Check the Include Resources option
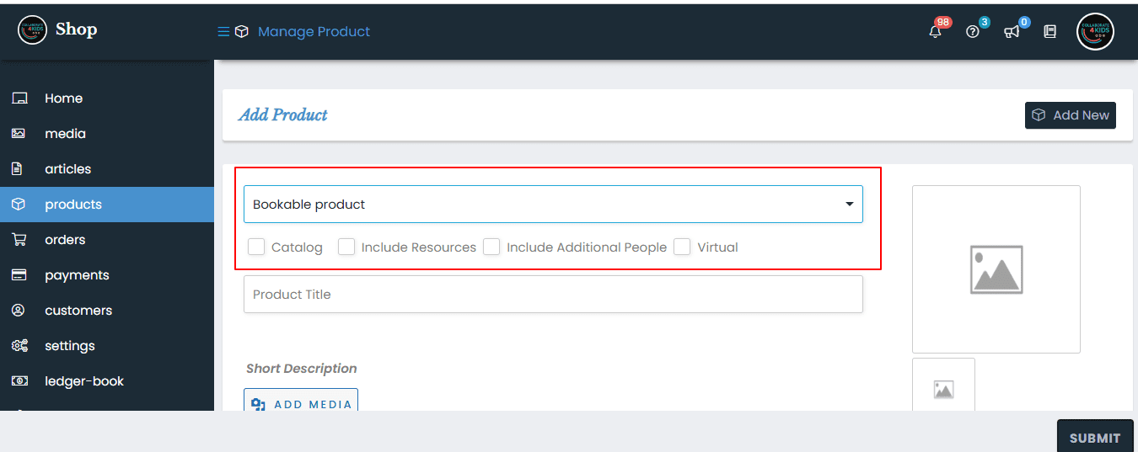This screenshot has width=1138, height=452. point(346,247)
